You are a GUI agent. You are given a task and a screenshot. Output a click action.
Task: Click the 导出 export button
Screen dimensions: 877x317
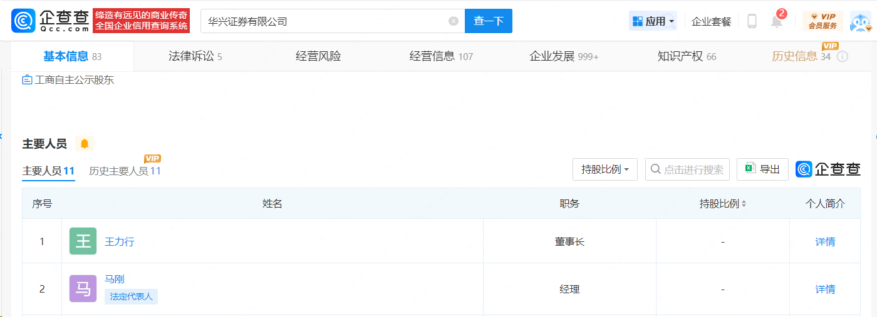click(x=762, y=169)
